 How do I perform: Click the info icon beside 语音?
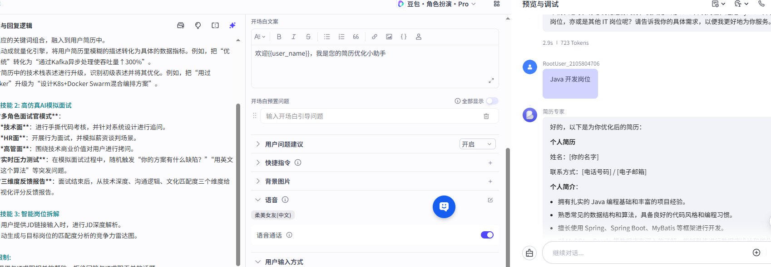tap(285, 200)
